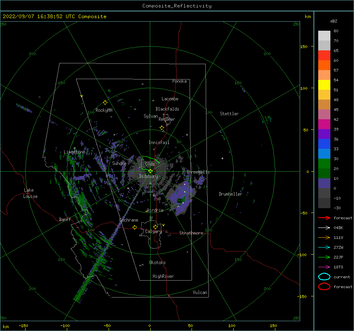The width and height of the screenshot is (354, 331).
Task: Click the Airdrie town label
Action: [155, 210]
